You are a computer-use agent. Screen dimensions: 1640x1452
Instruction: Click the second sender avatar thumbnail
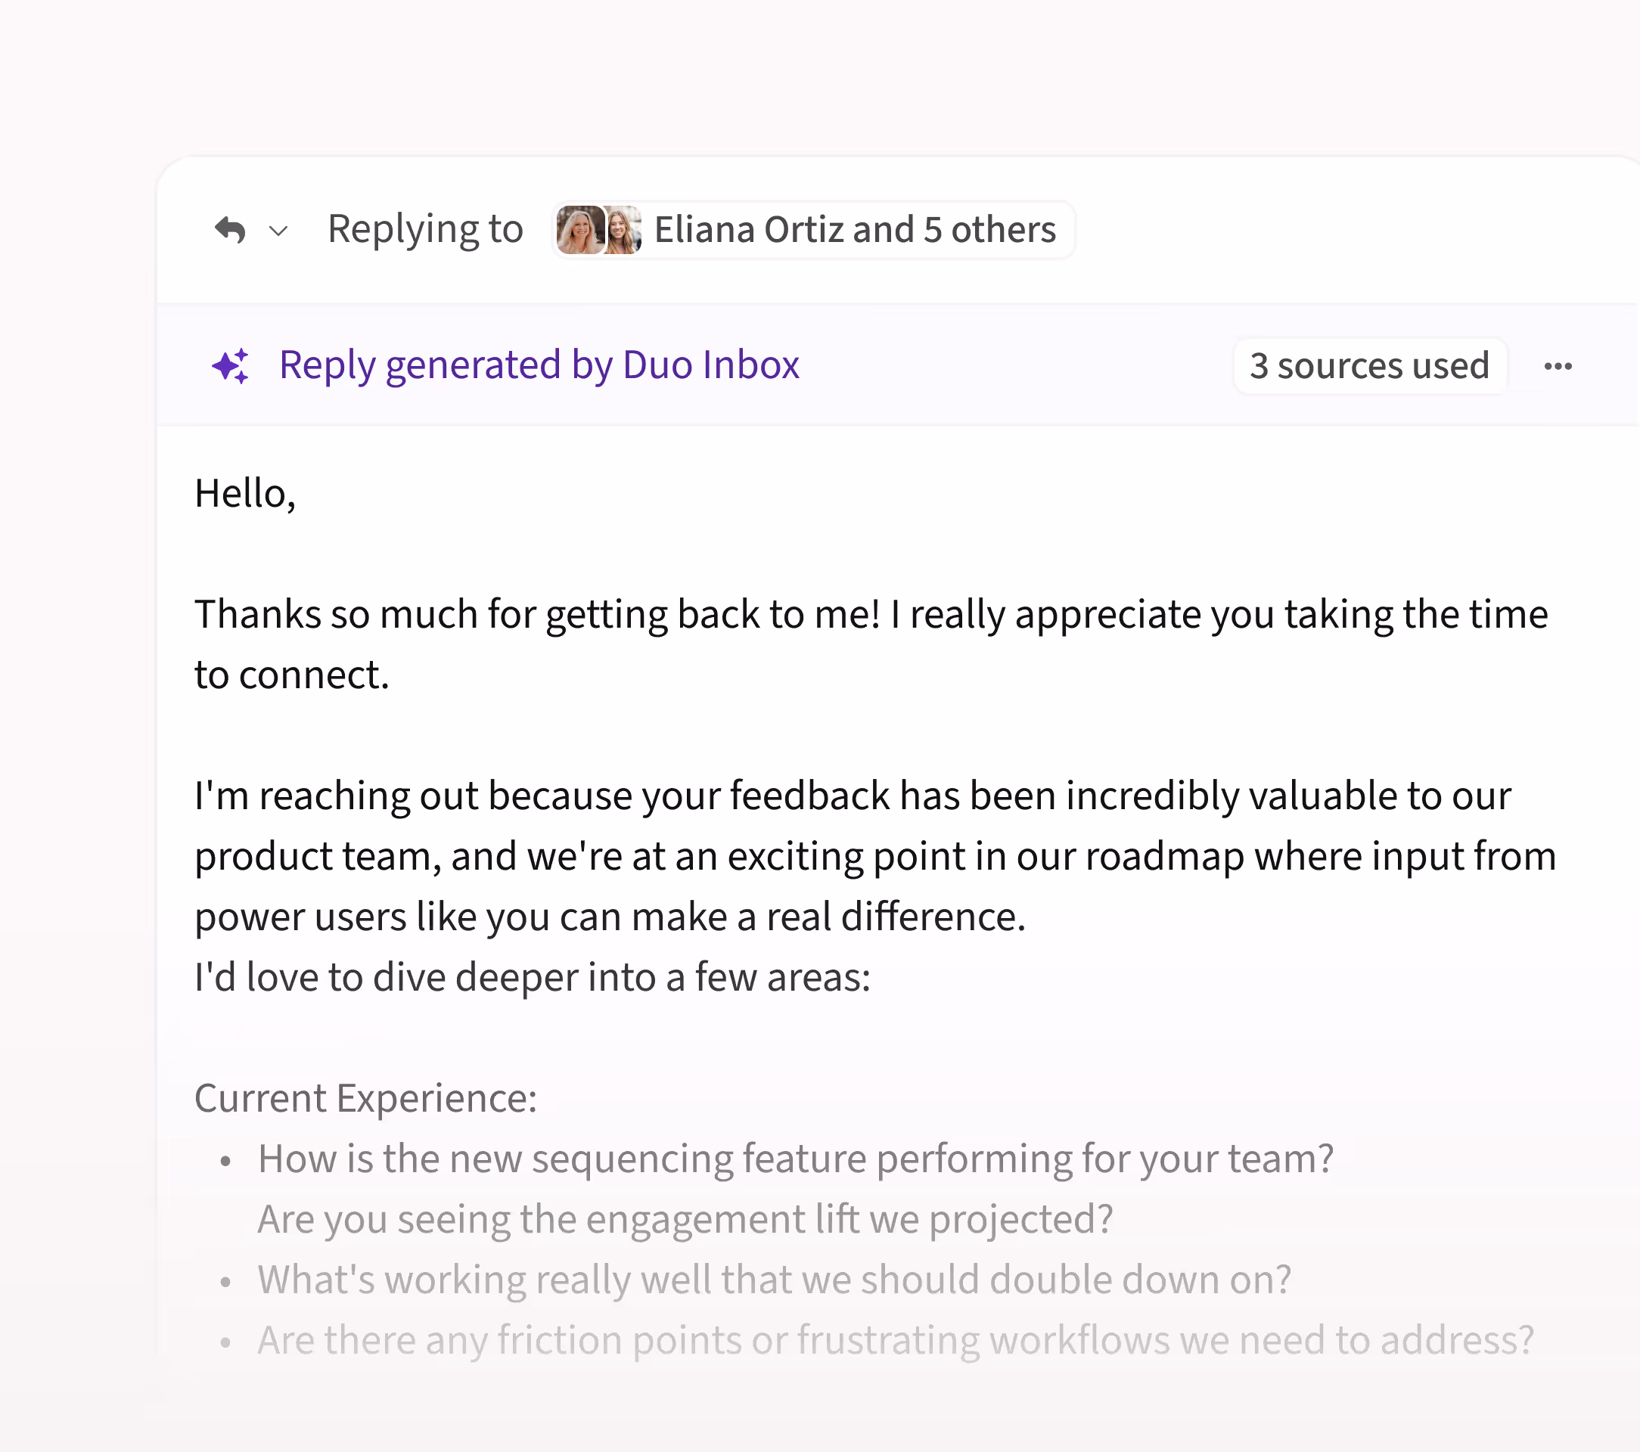[624, 230]
